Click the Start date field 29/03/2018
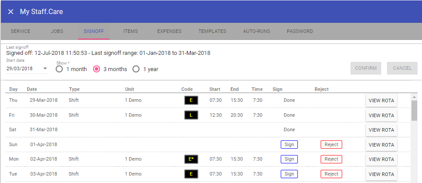Screen dimensions: 422x183 click(x=23, y=69)
